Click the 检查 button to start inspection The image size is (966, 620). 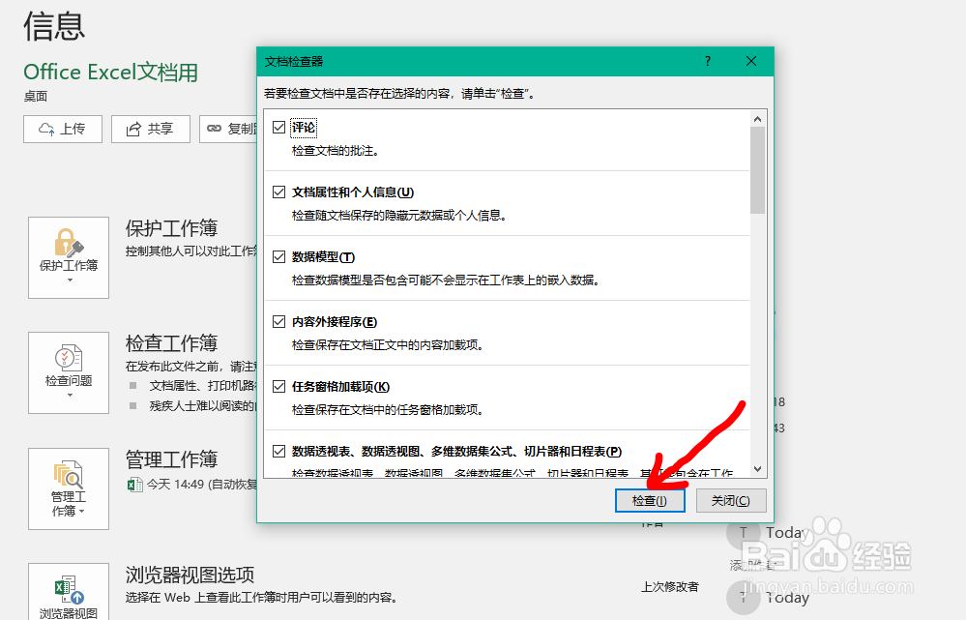[650, 500]
